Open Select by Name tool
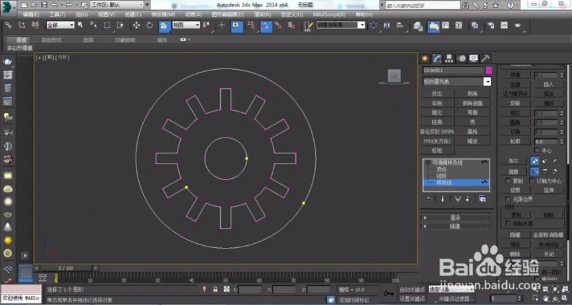 click(x=94, y=25)
